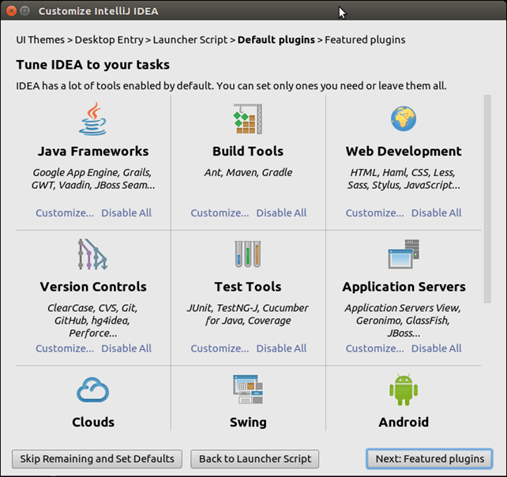Viewport: 507px width, 477px height.
Task: Click the Application Servers window icon
Action: click(x=404, y=254)
